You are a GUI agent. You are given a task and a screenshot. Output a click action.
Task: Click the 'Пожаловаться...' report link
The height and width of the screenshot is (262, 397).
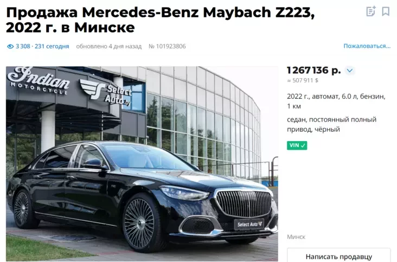(367, 46)
